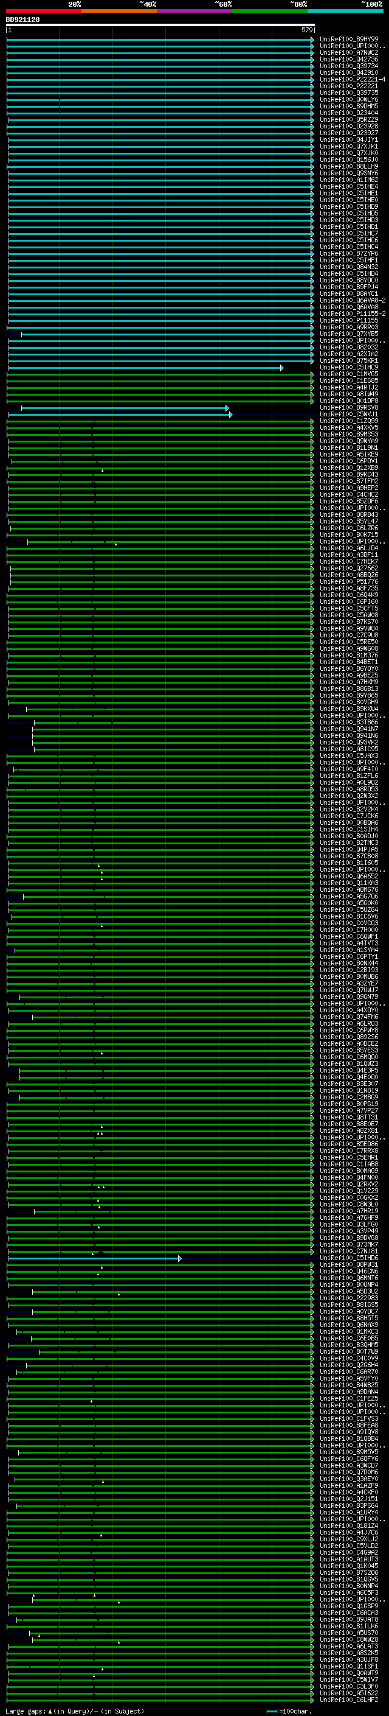Open hit UniRef100_Q2W3X2
Viewport: 389px width, 1716px height.
pyautogui.click(x=349, y=796)
